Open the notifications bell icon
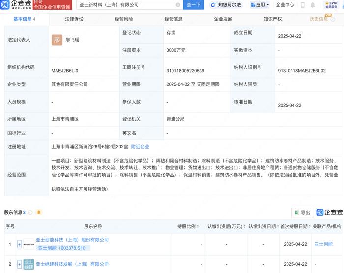This screenshot has width=344, height=273. pos(313,5)
